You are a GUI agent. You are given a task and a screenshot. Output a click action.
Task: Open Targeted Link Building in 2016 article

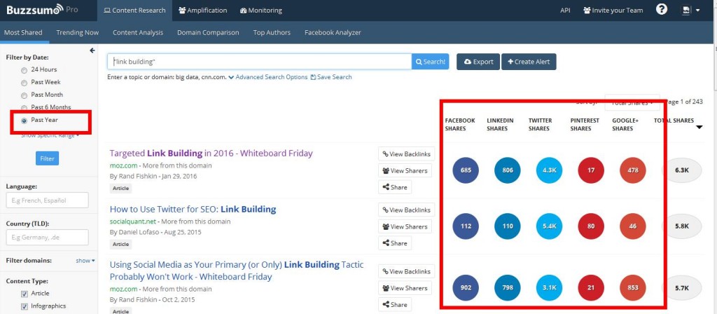211,153
